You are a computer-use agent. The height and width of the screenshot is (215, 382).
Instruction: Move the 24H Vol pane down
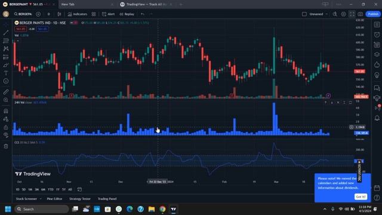[332, 103]
